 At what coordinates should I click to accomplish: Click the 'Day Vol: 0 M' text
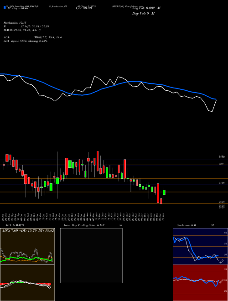(143, 14)
